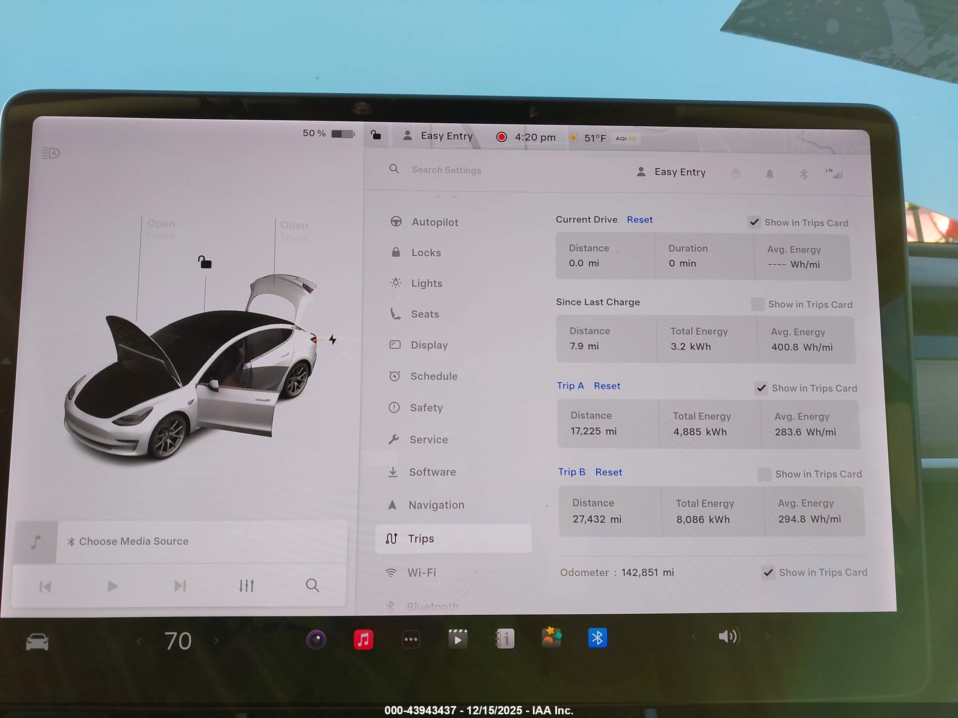The image size is (958, 718).
Task: Open the Easy Entry profile in the status bar
Action: click(438, 136)
